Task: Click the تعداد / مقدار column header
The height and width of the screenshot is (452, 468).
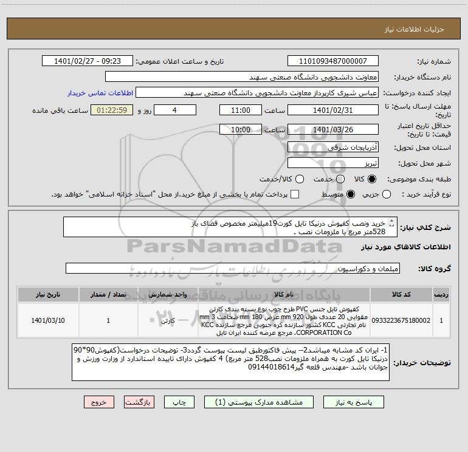Action: pos(108,294)
